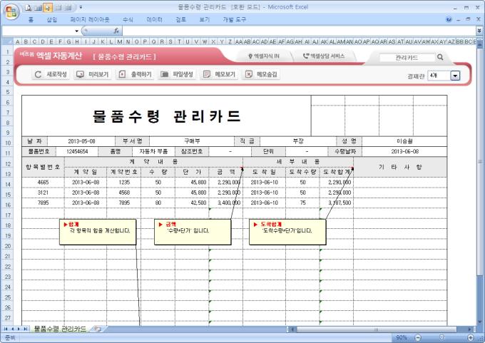
Task: Click the zoom slider handle
Action: click(442, 337)
